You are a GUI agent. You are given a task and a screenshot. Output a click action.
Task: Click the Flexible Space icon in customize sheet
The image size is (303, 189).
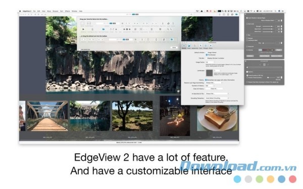click(x=89, y=23)
